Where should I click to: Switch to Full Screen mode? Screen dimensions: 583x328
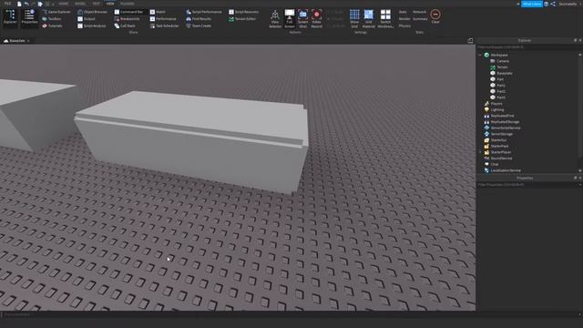290,19
